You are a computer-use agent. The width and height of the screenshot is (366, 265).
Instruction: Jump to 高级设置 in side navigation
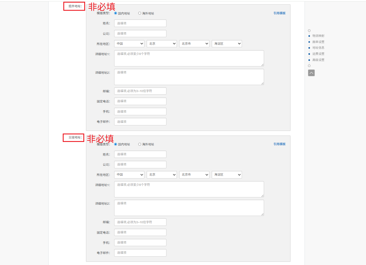click(318, 60)
